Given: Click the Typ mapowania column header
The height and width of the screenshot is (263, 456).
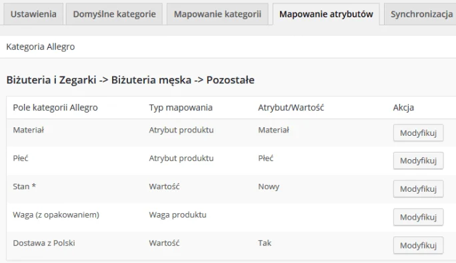Looking at the screenshot, I should 181,107.
